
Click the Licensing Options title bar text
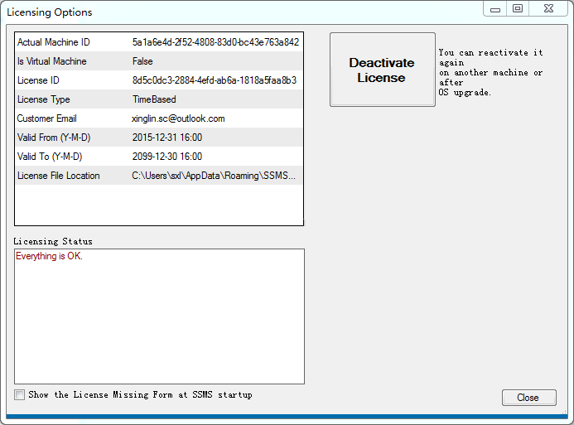[50, 12]
